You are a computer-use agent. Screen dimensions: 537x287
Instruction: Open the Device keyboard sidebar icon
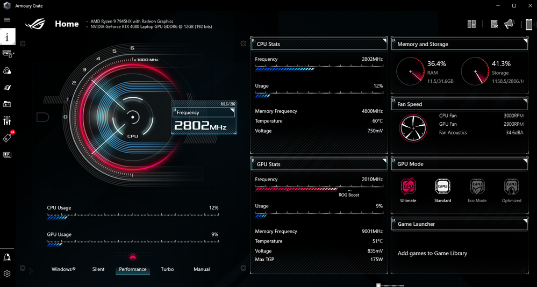tap(7, 54)
